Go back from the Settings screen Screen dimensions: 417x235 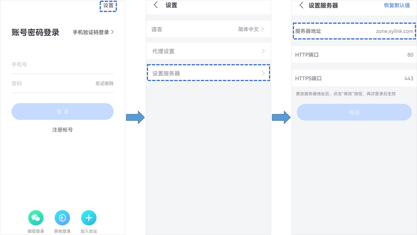coord(156,5)
